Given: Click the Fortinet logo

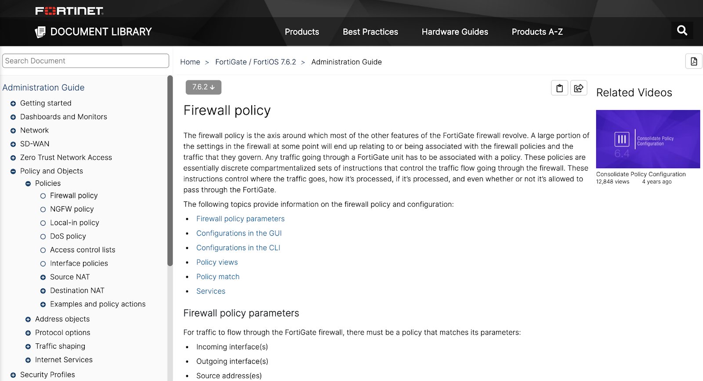Looking at the screenshot, I should click(x=69, y=11).
